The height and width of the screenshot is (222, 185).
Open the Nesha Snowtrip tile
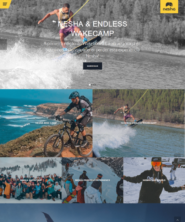(x=31, y=180)
